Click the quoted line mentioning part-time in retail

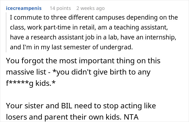coord(89,27)
